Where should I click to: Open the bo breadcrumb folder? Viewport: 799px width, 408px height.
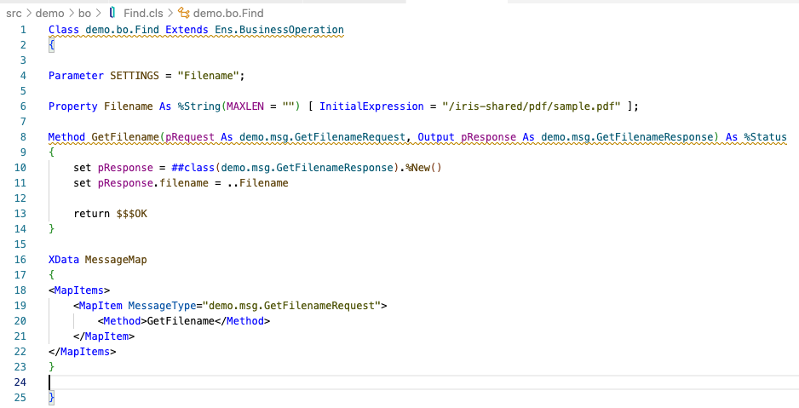click(84, 14)
